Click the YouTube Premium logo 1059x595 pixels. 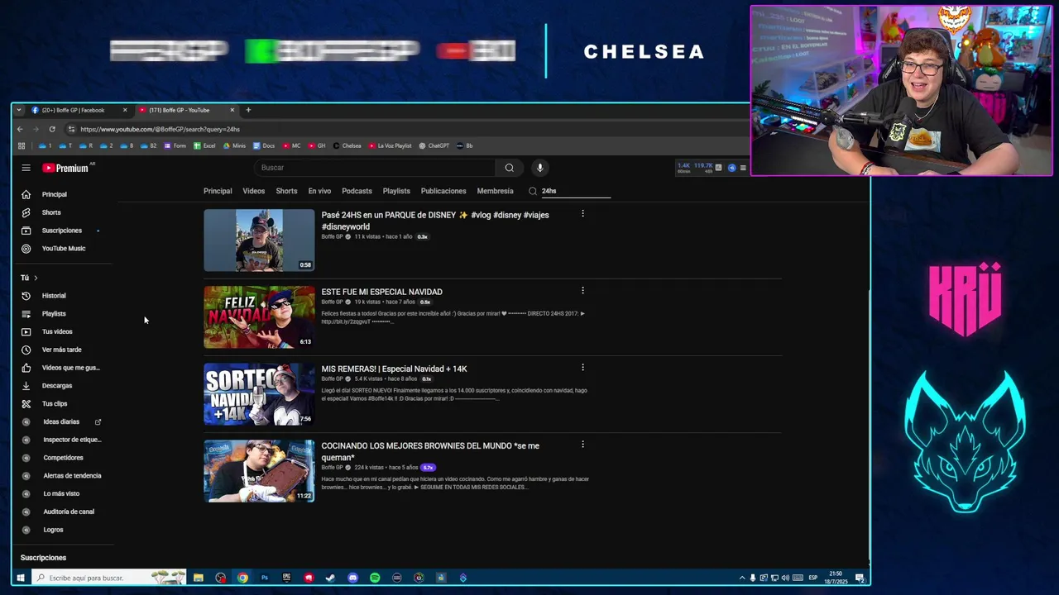pos(65,168)
